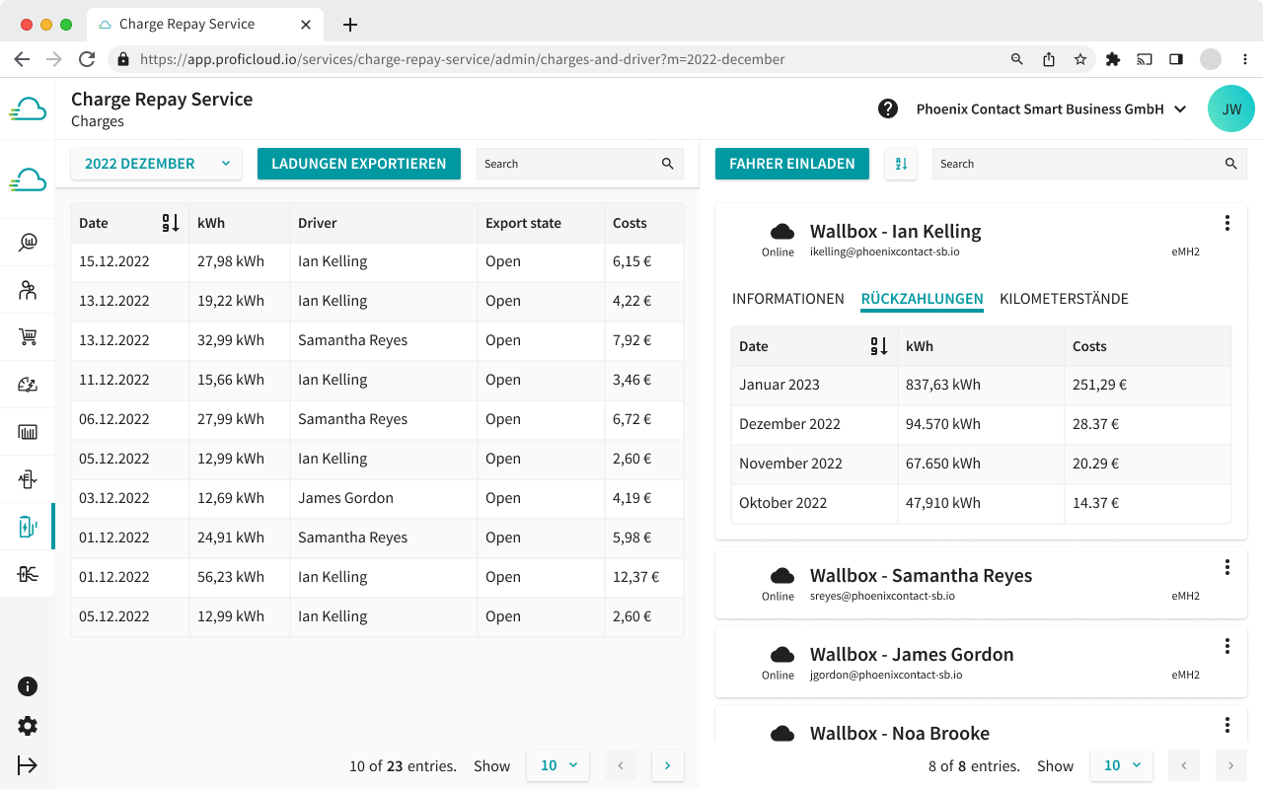Screen dimensions: 1263x789
Task: Open the info icon in sidebar
Action: [x=28, y=686]
